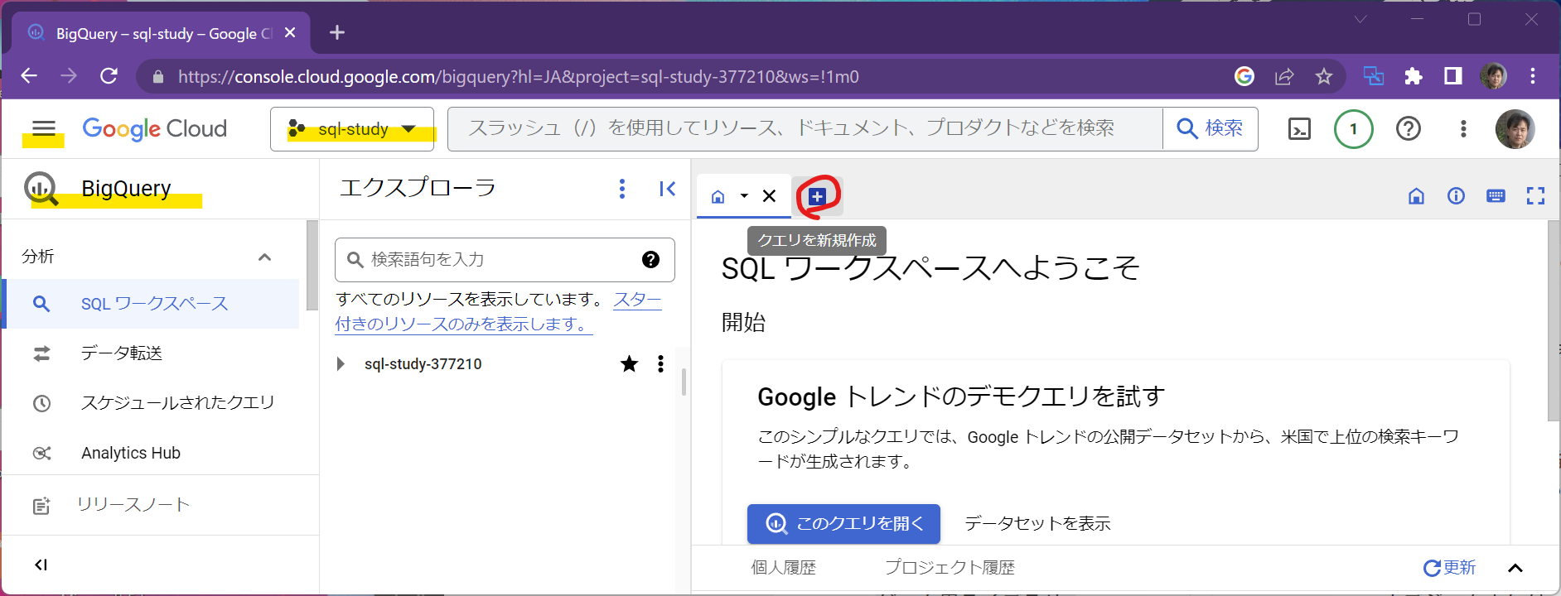Viewport: 1561px width, 596px height.
Task: Toggle full screen workspace icon
Action: coord(1535,196)
